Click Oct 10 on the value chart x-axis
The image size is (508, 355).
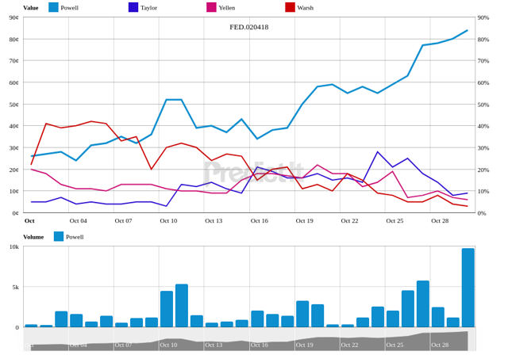pos(168,220)
